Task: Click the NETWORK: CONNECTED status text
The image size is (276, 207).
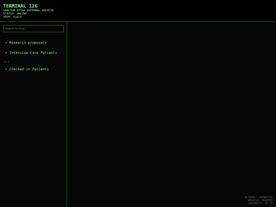Action: (259, 197)
